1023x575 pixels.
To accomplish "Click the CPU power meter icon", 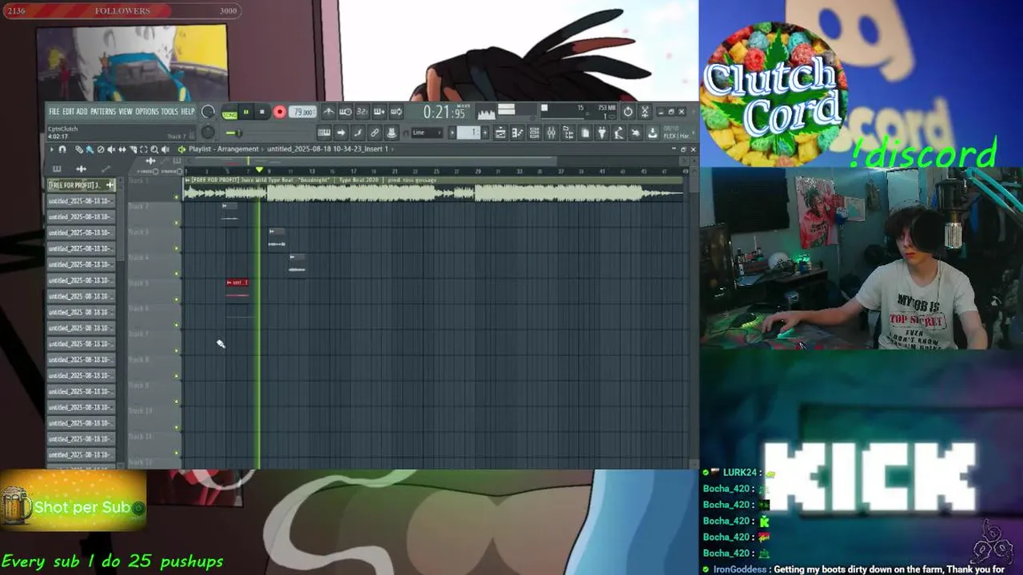I will point(627,112).
